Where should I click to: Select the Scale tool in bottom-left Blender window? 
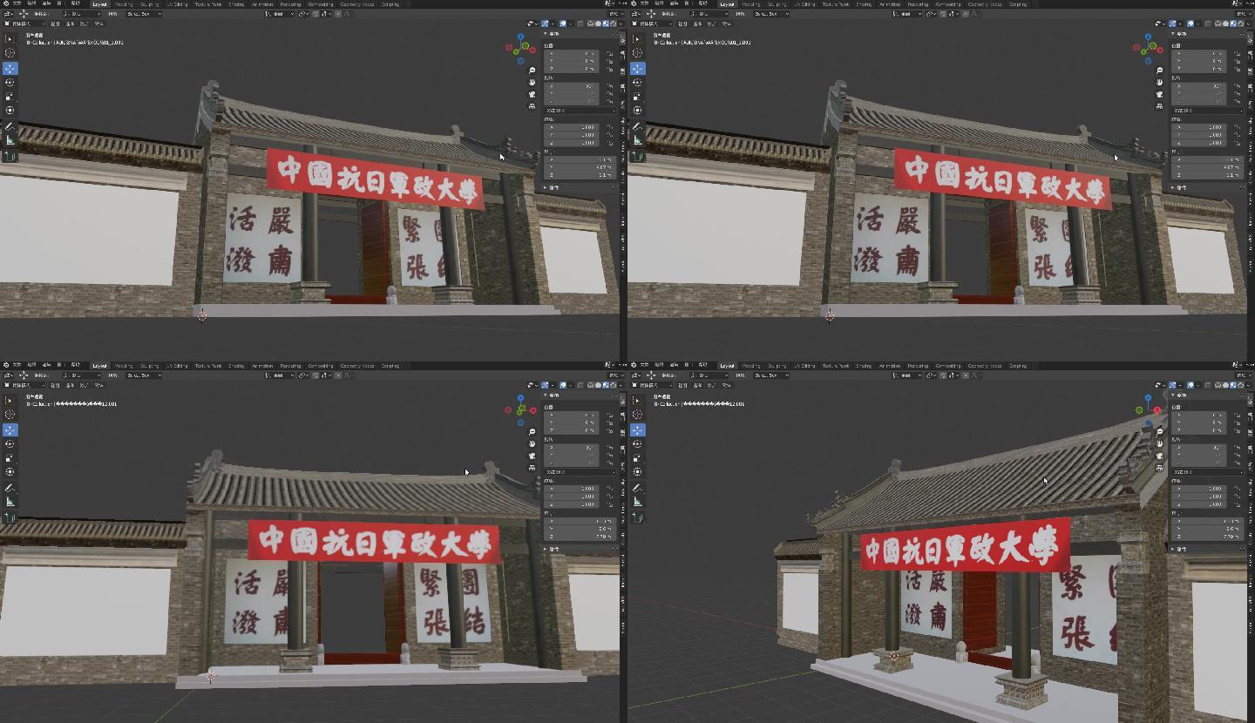10,457
